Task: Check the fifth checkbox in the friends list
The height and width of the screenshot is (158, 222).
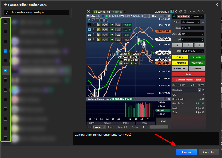Action: [x=5, y=61]
